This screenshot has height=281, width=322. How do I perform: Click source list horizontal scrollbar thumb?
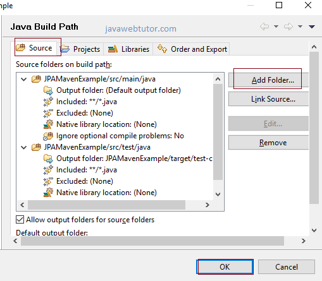106,205
